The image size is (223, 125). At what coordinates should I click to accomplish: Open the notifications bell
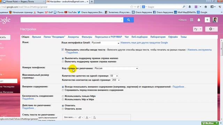199,20
